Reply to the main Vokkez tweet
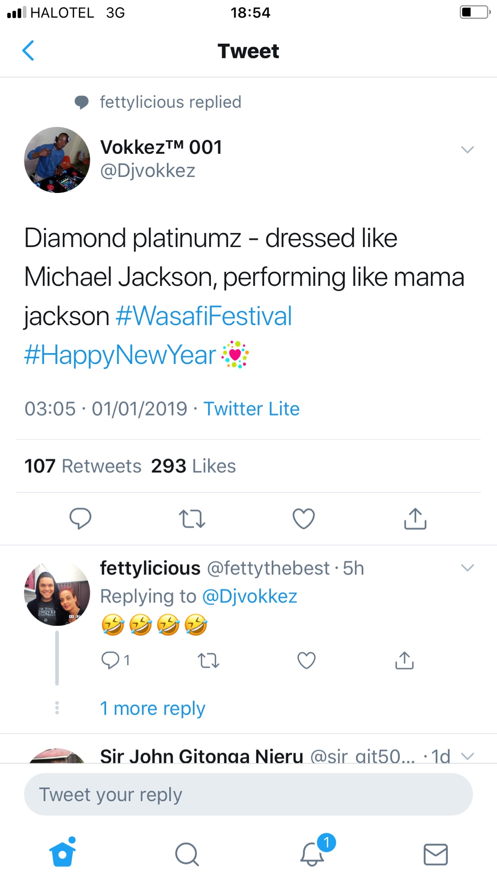 [x=80, y=518]
